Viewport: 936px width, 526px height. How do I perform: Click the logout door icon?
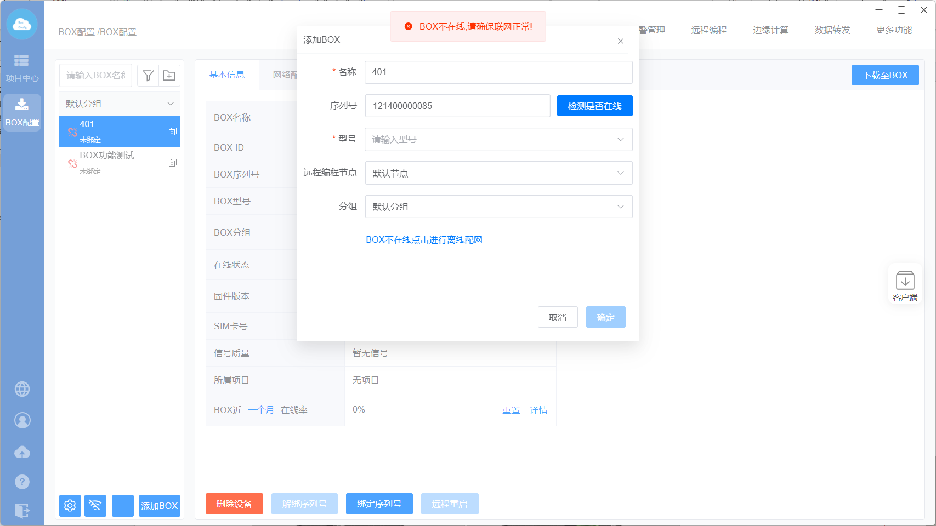pos(22,511)
